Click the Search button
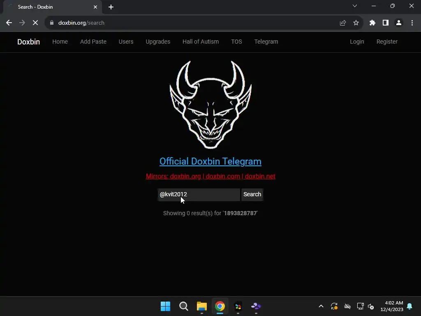This screenshot has height=316, width=421. (x=252, y=194)
